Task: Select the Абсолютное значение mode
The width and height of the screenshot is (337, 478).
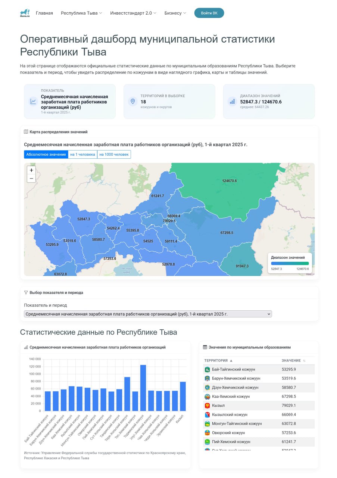Action: point(46,155)
